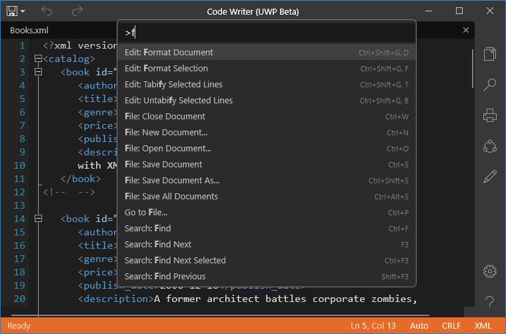Click the Save disk icon
The width and height of the screenshot is (506, 334).
click(11, 11)
